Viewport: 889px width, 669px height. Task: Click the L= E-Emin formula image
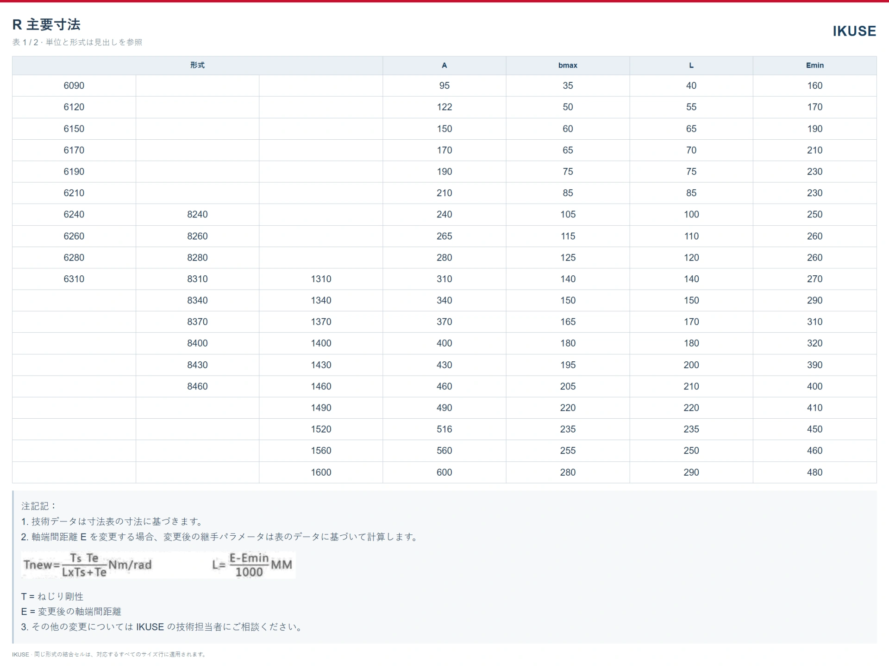(252, 565)
